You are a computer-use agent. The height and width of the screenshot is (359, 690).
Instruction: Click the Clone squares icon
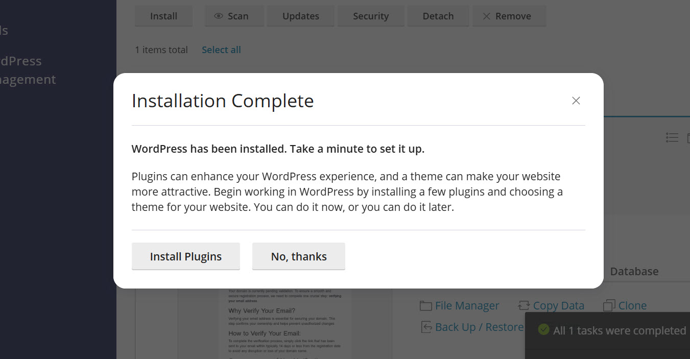point(609,306)
